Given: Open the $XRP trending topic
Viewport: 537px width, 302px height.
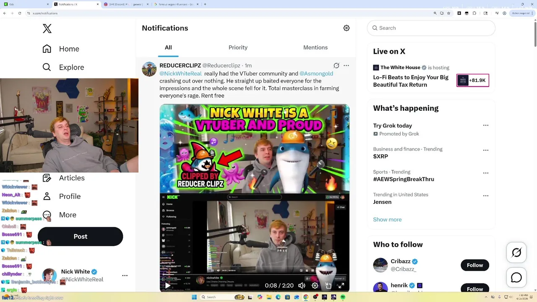Looking at the screenshot, I should (381, 156).
